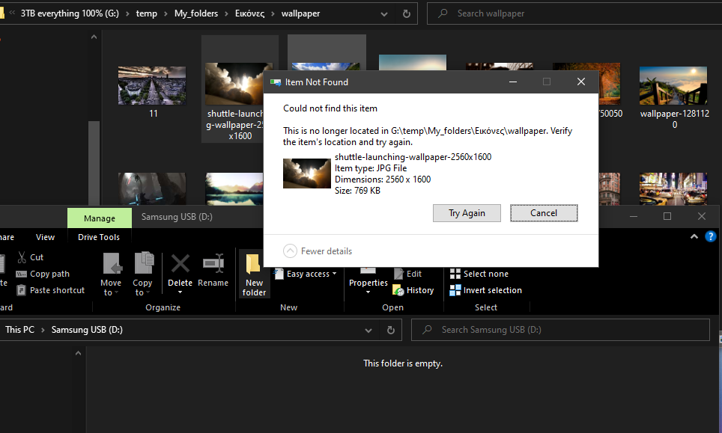Click Select none in the ribbon

(x=479, y=274)
